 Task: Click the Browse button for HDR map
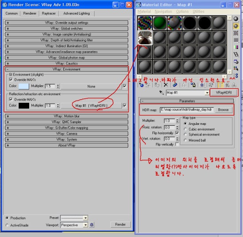[x=223, y=109]
